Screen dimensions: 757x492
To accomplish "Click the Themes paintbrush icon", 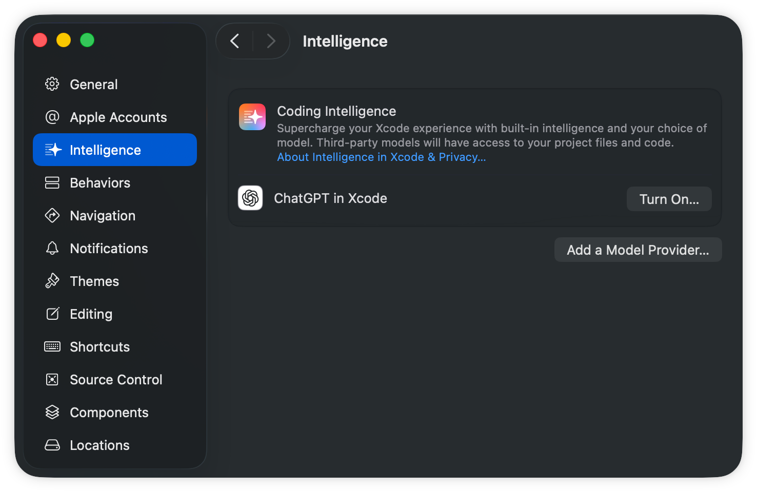I will click(52, 281).
